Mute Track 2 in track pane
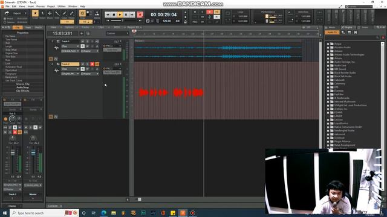This screenshot has width=387, height=217. 82,64
